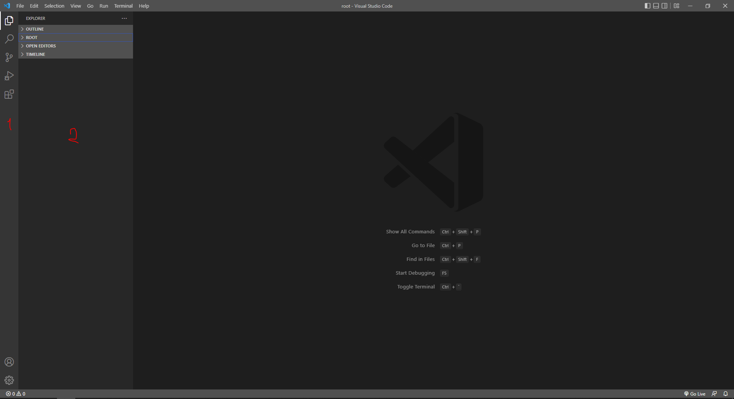734x399 pixels.
Task: Click the Go to File label
Action: tap(423, 246)
